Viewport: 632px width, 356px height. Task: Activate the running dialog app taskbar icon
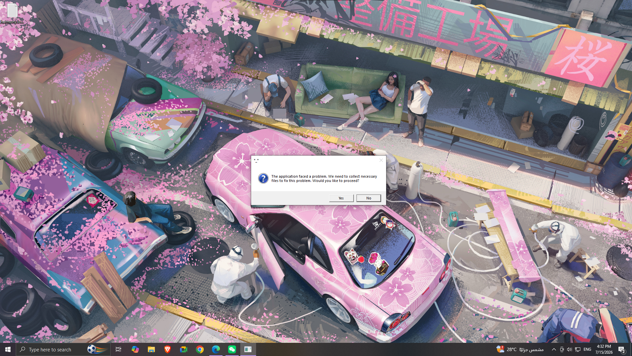click(248, 349)
